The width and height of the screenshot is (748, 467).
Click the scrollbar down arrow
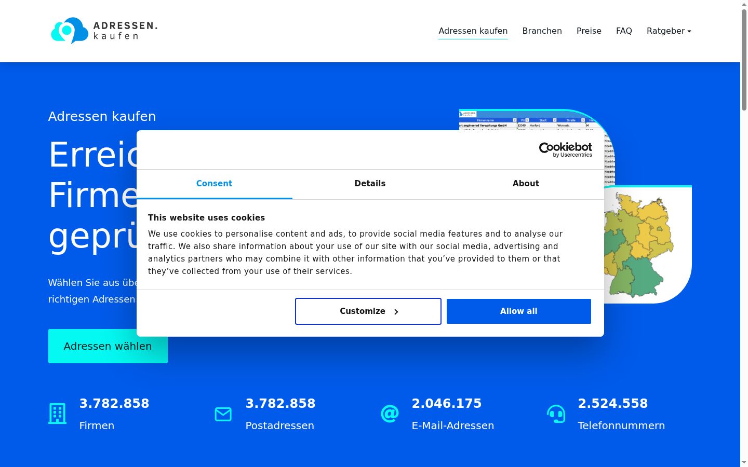[744, 462]
